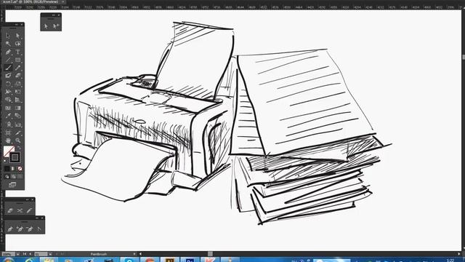Choose Pen tool in floating pen panel
The width and height of the screenshot is (465, 262).
[10, 229]
